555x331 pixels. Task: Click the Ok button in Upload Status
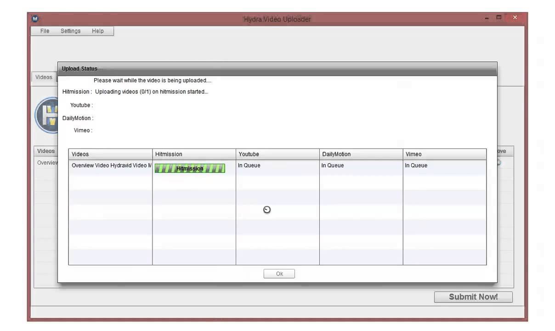pyautogui.click(x=279, y=274)
